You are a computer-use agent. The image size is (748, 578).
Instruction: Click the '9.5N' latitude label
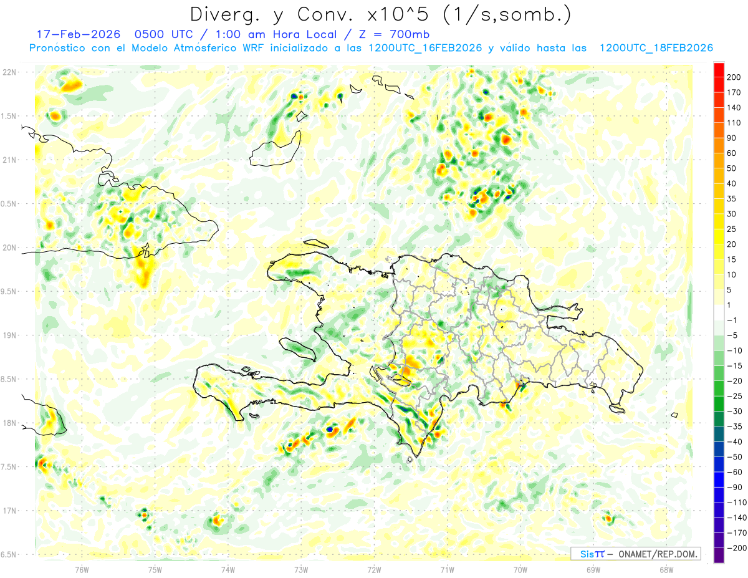9,291
